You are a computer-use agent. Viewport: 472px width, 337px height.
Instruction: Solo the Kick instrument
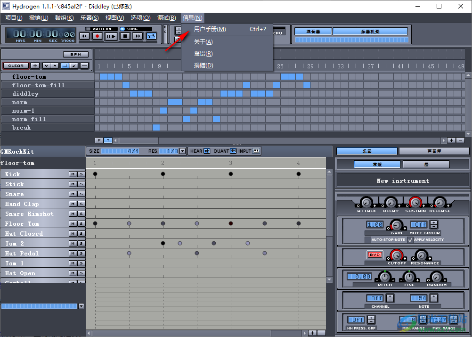pyautogui.click(x=81, y=174)
